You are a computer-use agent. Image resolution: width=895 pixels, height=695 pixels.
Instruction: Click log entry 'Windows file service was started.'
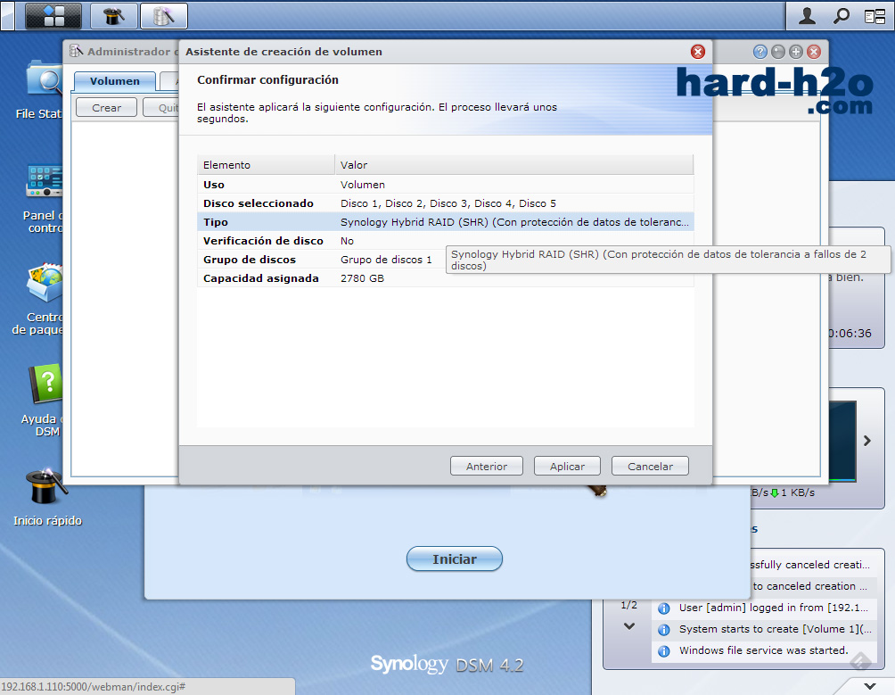[x=764, y=650]
